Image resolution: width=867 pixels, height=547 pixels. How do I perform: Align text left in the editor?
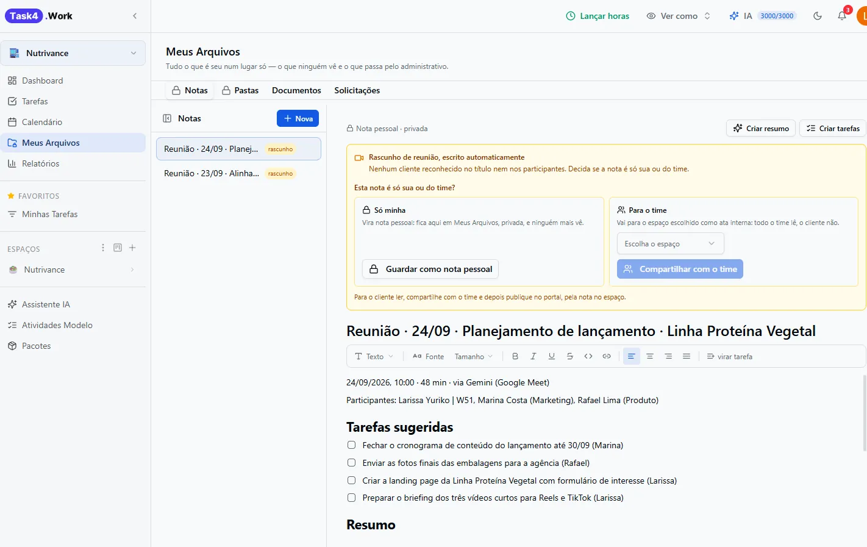(x=632, y=356)
